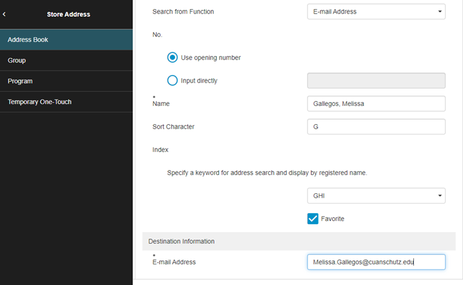Open the Address Book section
The width and height of the screenshot is (463, 285).
[66, 39]
